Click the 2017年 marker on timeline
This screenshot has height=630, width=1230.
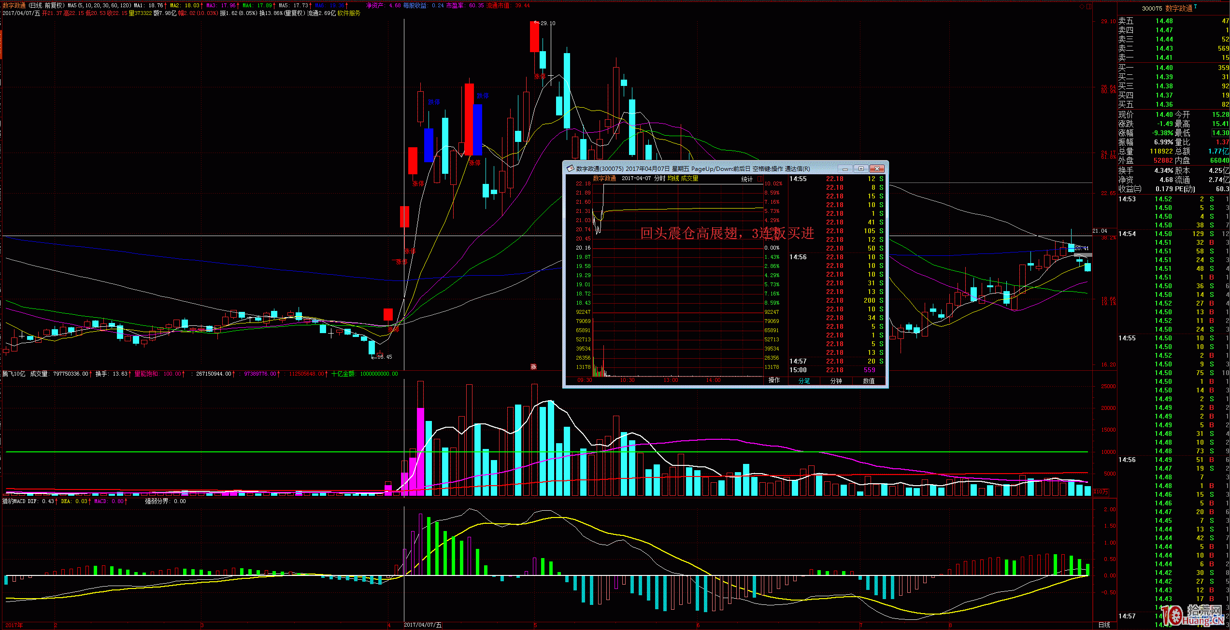14,625
